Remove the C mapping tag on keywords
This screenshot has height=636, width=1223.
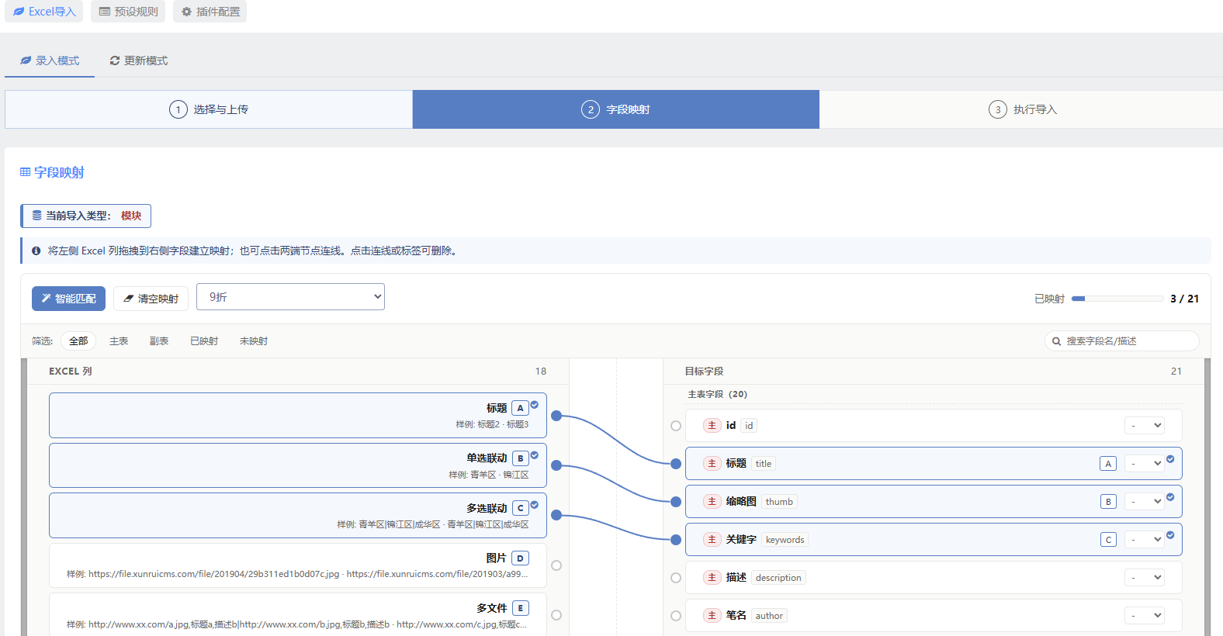1108,540
